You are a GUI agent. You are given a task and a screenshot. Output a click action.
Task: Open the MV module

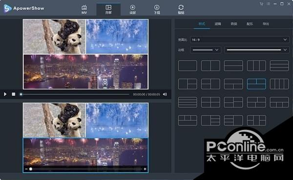tap(84, 10)
